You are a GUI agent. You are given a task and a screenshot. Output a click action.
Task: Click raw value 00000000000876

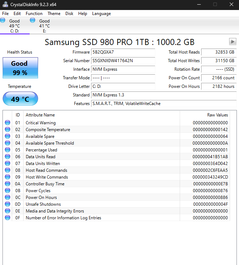pyautogui.click(x=210, y=191)
